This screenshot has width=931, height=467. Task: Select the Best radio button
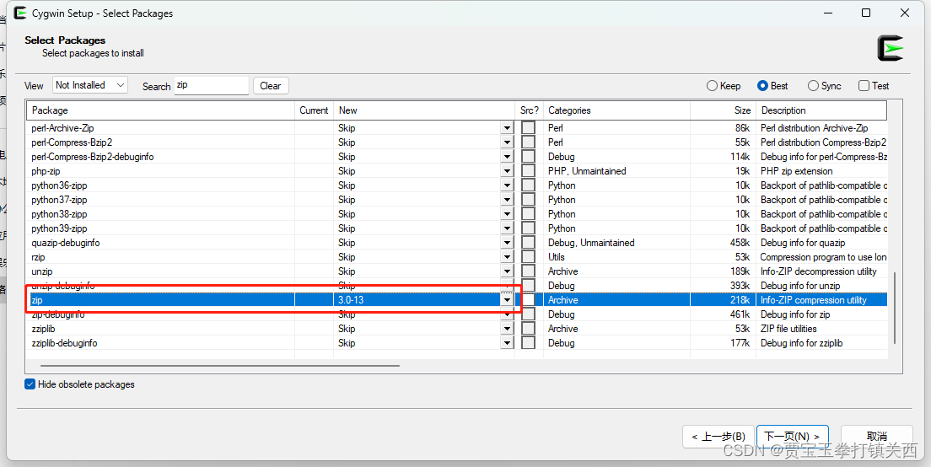point(763,85)
